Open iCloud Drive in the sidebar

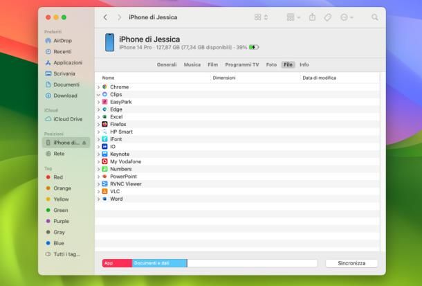(64, 119)
